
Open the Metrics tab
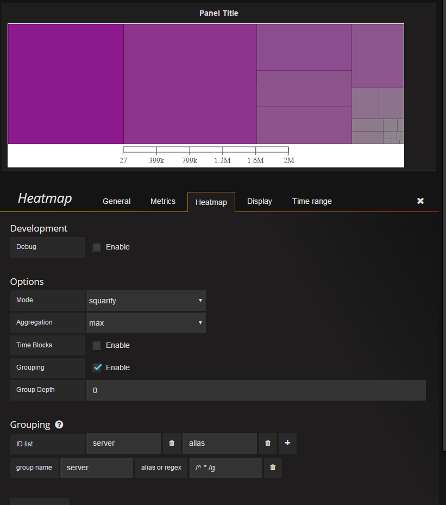[163, 201]
